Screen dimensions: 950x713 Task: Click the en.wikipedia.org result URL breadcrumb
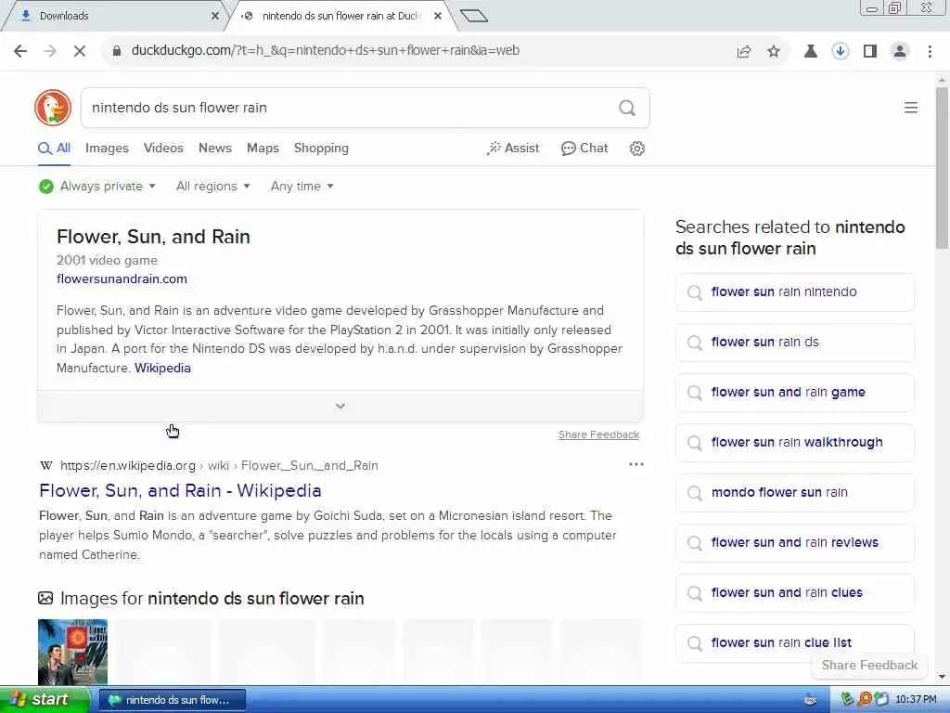coord(219,466)
